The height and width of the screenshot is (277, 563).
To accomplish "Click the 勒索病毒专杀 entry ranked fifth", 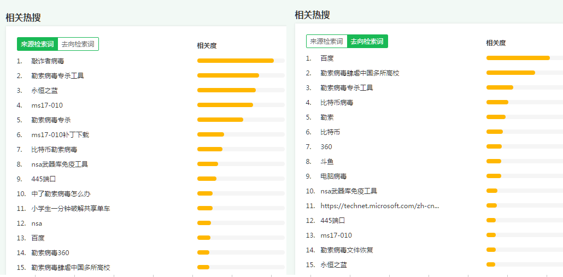I will (51, 120).
